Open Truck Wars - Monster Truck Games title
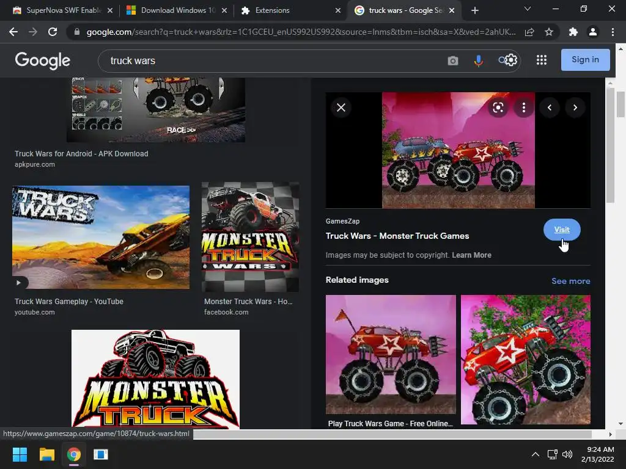Image resolution: width=626 pixels, height=469 pixels. point(397,236)
